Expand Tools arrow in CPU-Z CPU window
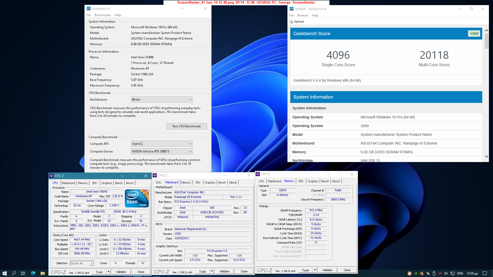Viewport: 493px width, 277px height. [109, 272]
